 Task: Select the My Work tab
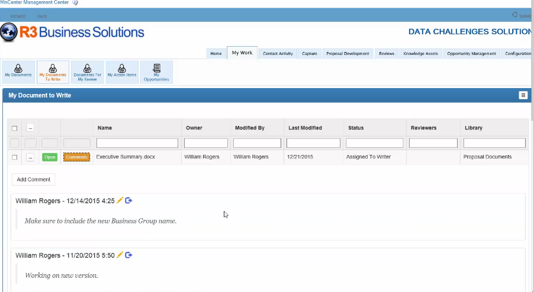point(242,53)
